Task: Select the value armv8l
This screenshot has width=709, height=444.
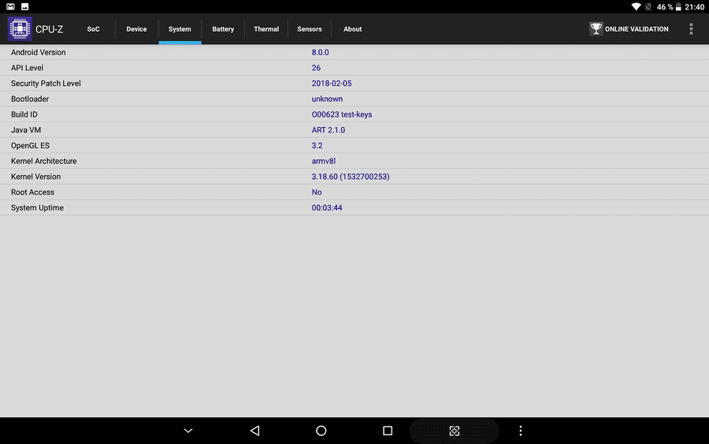Action: click(324, 161)
